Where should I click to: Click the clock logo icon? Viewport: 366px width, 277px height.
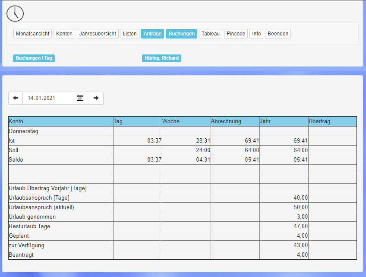15,13
